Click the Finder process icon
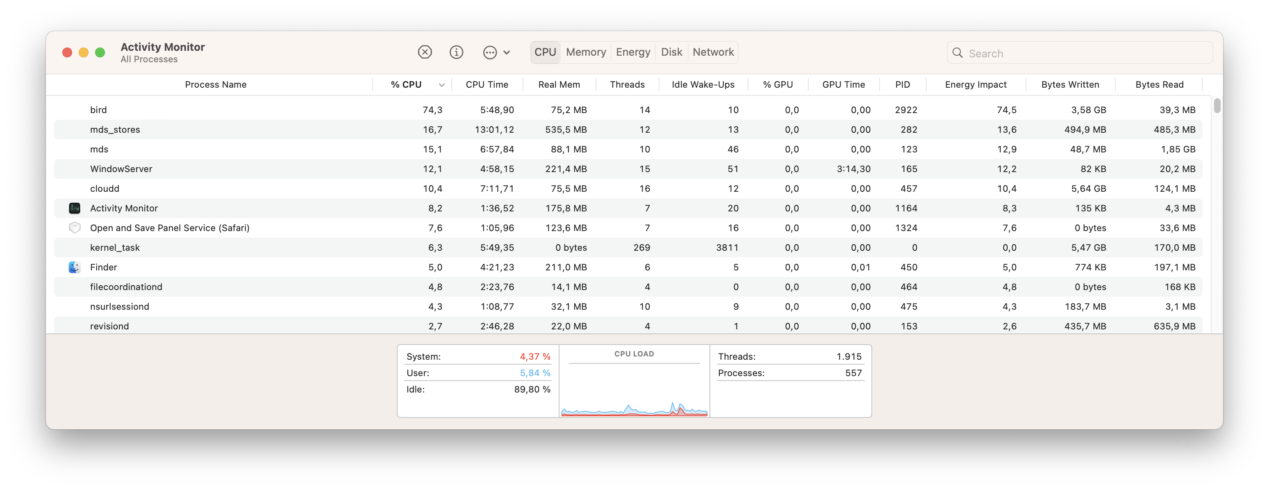 74,268
